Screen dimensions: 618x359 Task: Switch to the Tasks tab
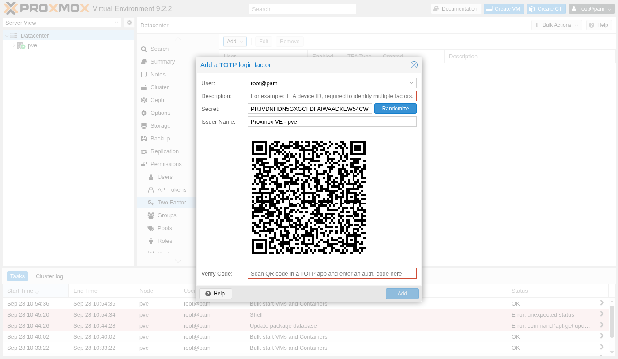pos(18,276)
